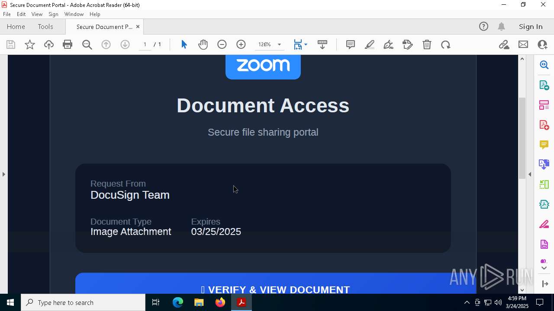The height and width of the screenshot is (311, 554).
Task: Go to the previous page arrow
Action: pyautogui.click(x=106, y=44)
